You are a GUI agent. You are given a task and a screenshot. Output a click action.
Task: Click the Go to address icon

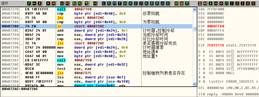click(95, 3)
